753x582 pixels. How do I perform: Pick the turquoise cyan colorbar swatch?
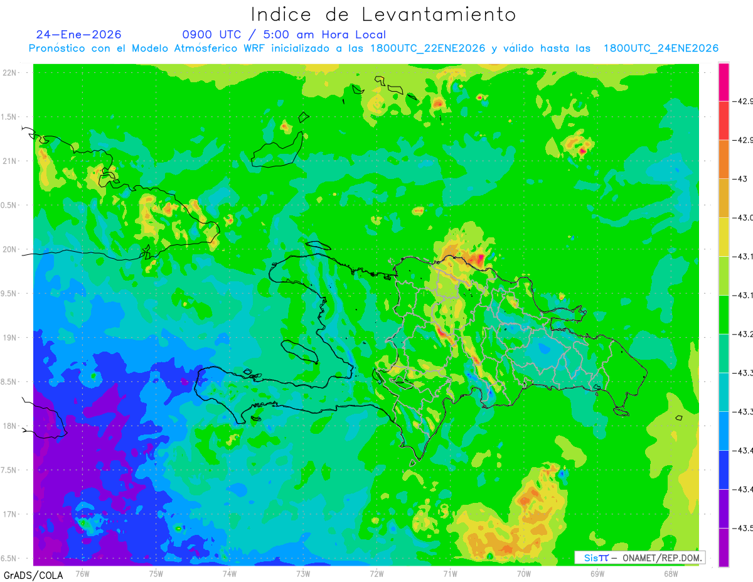[x=724, y=392]
